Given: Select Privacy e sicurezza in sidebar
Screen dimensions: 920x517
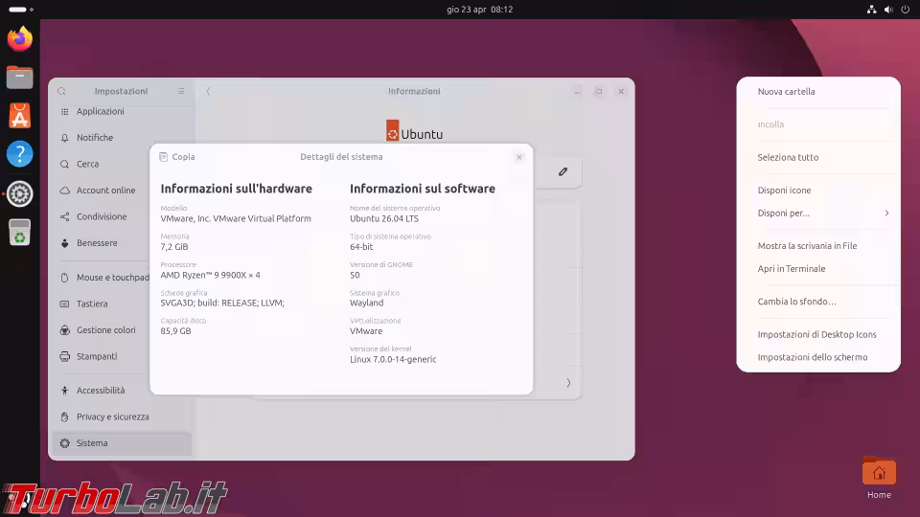Looking at the screenshot, I should pos(112,416).
